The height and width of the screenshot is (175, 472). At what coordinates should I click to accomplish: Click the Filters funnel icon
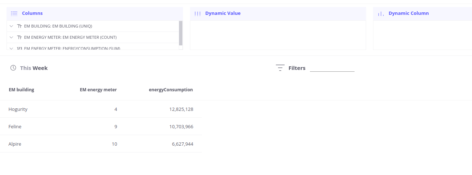click(280, 68)
